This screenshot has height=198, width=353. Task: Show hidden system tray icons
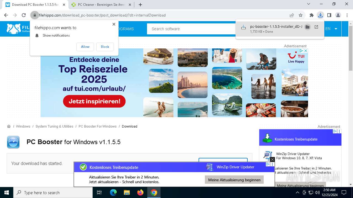(297, 193)
